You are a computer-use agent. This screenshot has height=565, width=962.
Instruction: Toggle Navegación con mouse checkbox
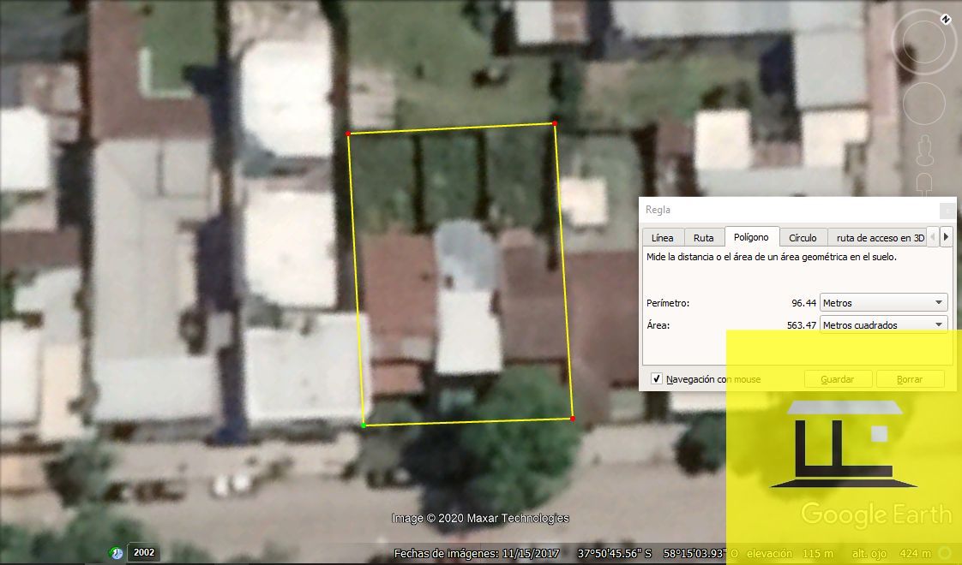657,378
